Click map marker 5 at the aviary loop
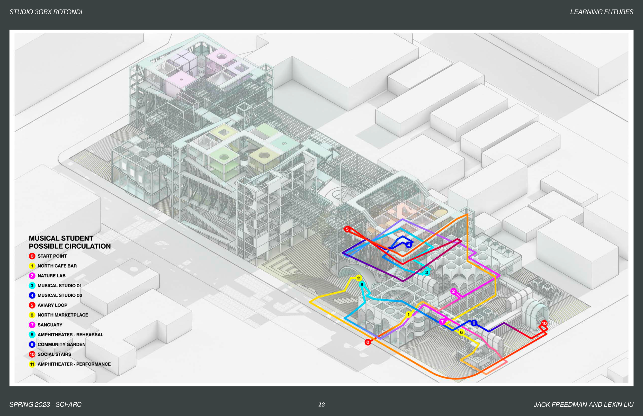 click(347, 229)
